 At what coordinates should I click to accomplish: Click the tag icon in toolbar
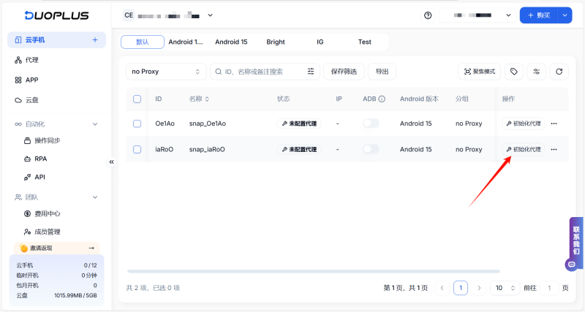click(x=514, y=72)
